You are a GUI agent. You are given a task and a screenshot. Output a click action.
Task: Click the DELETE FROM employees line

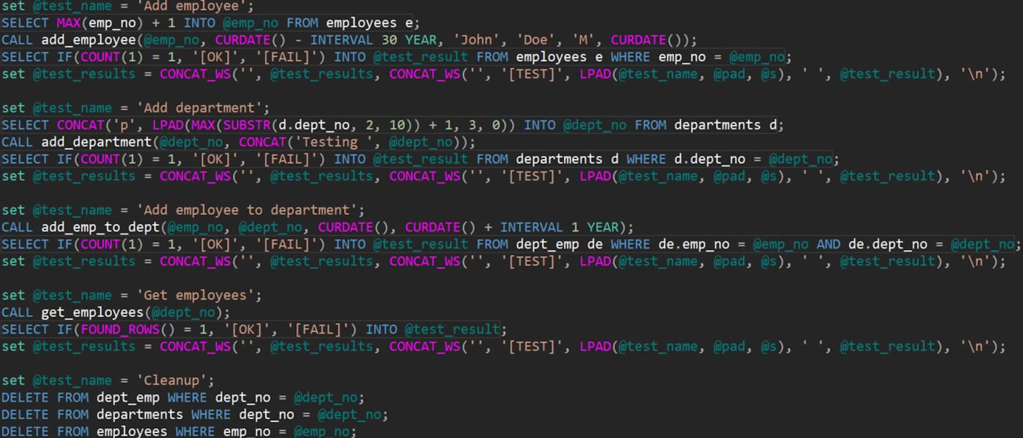(x=179, y=431)
